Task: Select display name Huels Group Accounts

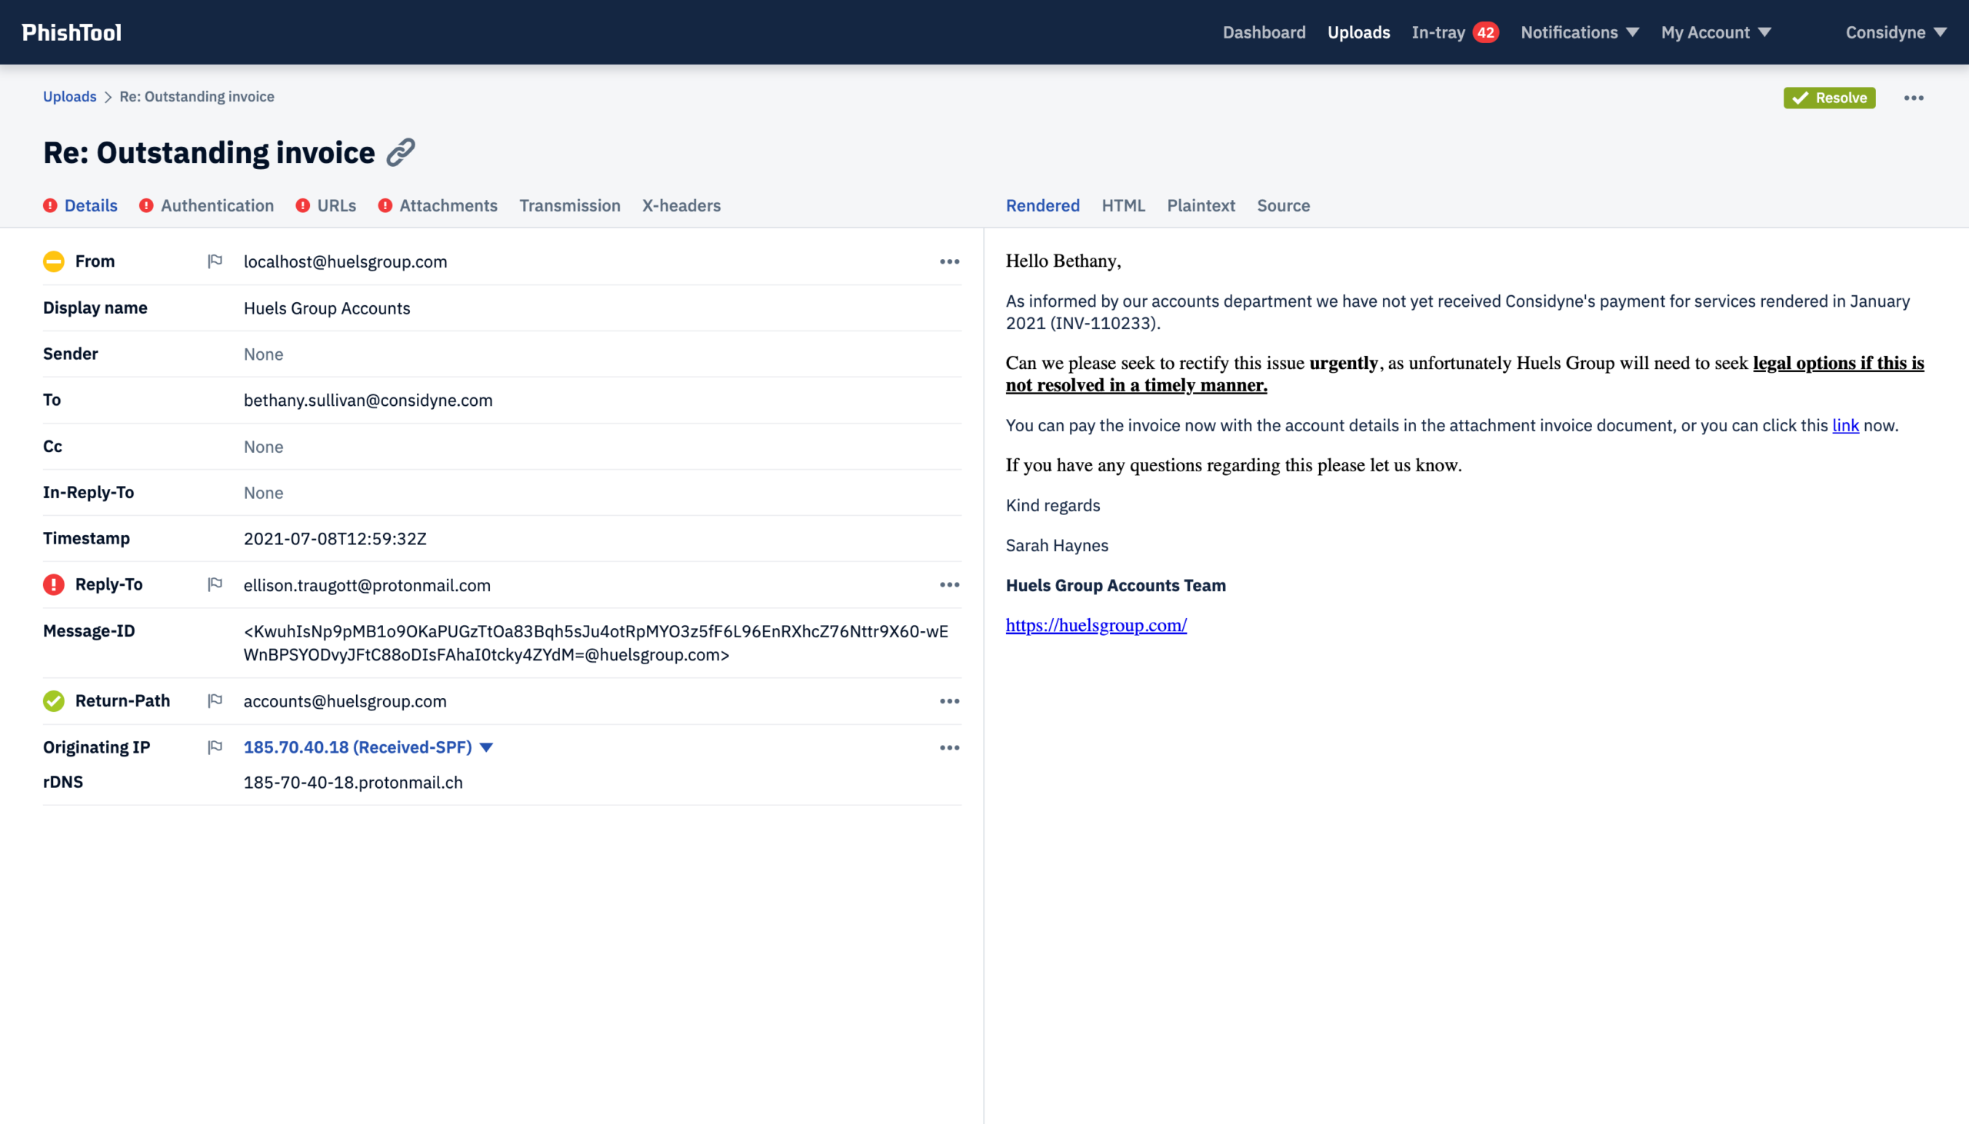Action: (x=327, y=308)
